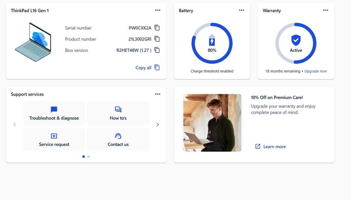The image size is (351, 200).
Task: Click the Warranty card title
Action: pyautogui.click(x=272, y=11)
